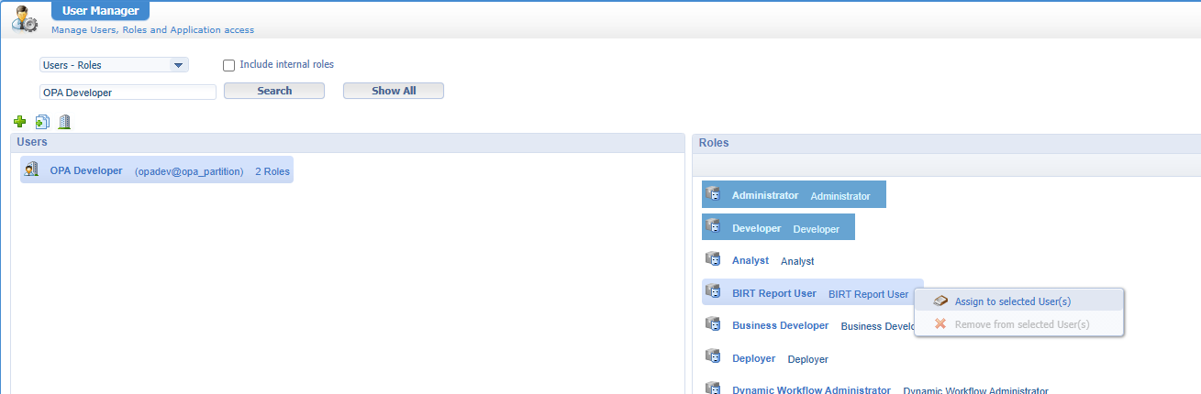Image resolution: width=1201 pixels, height=394 pixels.
Task: Click the Analyst description text
Action: click(797, 261)
